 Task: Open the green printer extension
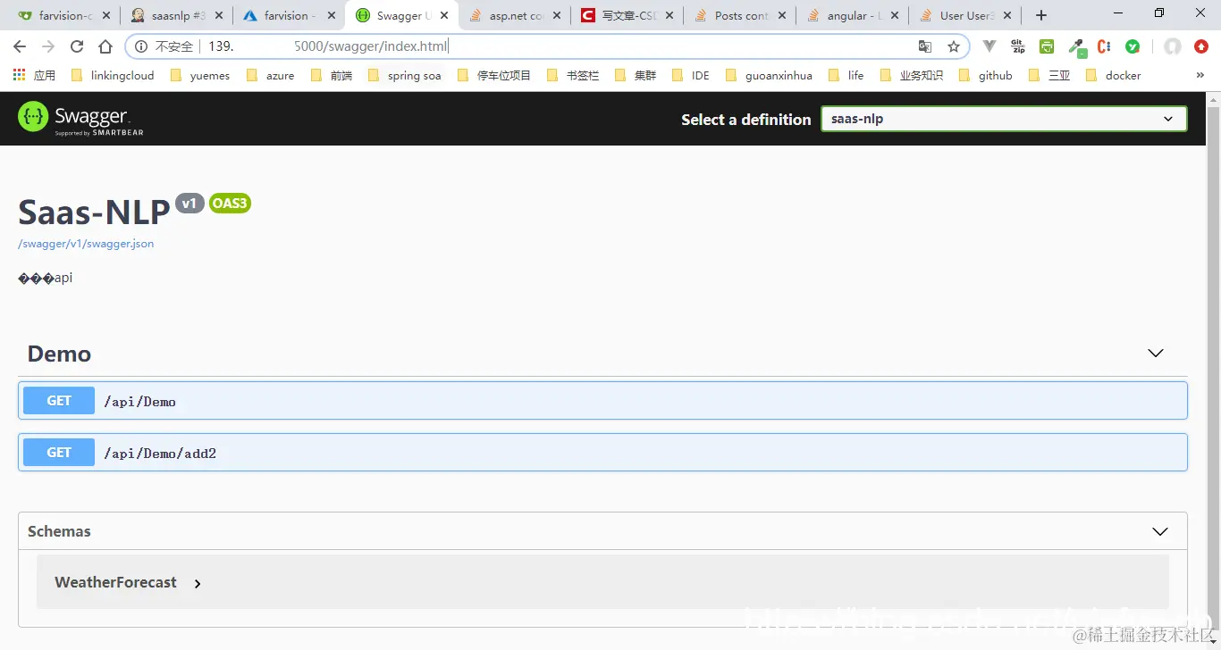point(1047,46)
